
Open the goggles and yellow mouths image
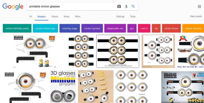pyautogui.click(x=96, y=87)
